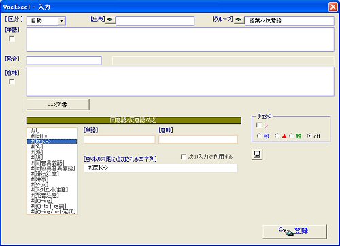Select #[派] in the tag list
This screenshot has width=340, height=246.
52,152
